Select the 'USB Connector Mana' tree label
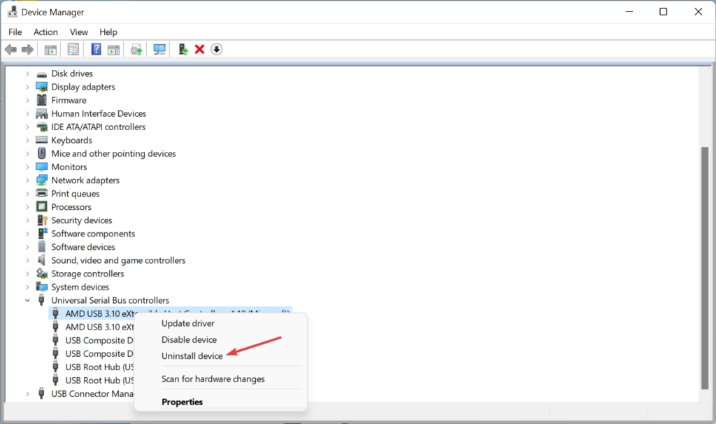Viewport: 716px width, 424px height. click(x=92, y=394)
